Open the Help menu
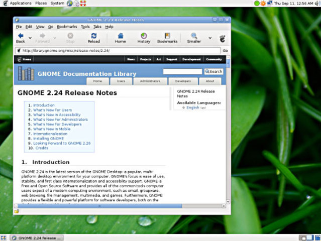This screenshot has width=321, height=241. (109, 27)
